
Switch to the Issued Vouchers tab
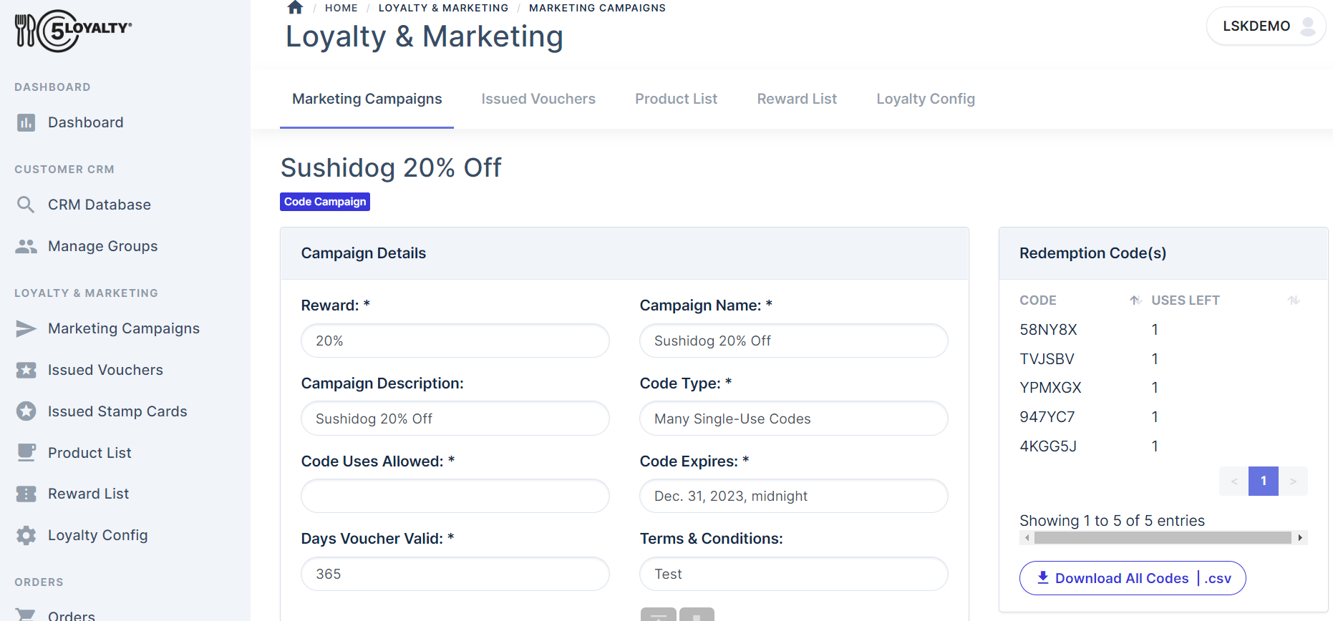538,99
